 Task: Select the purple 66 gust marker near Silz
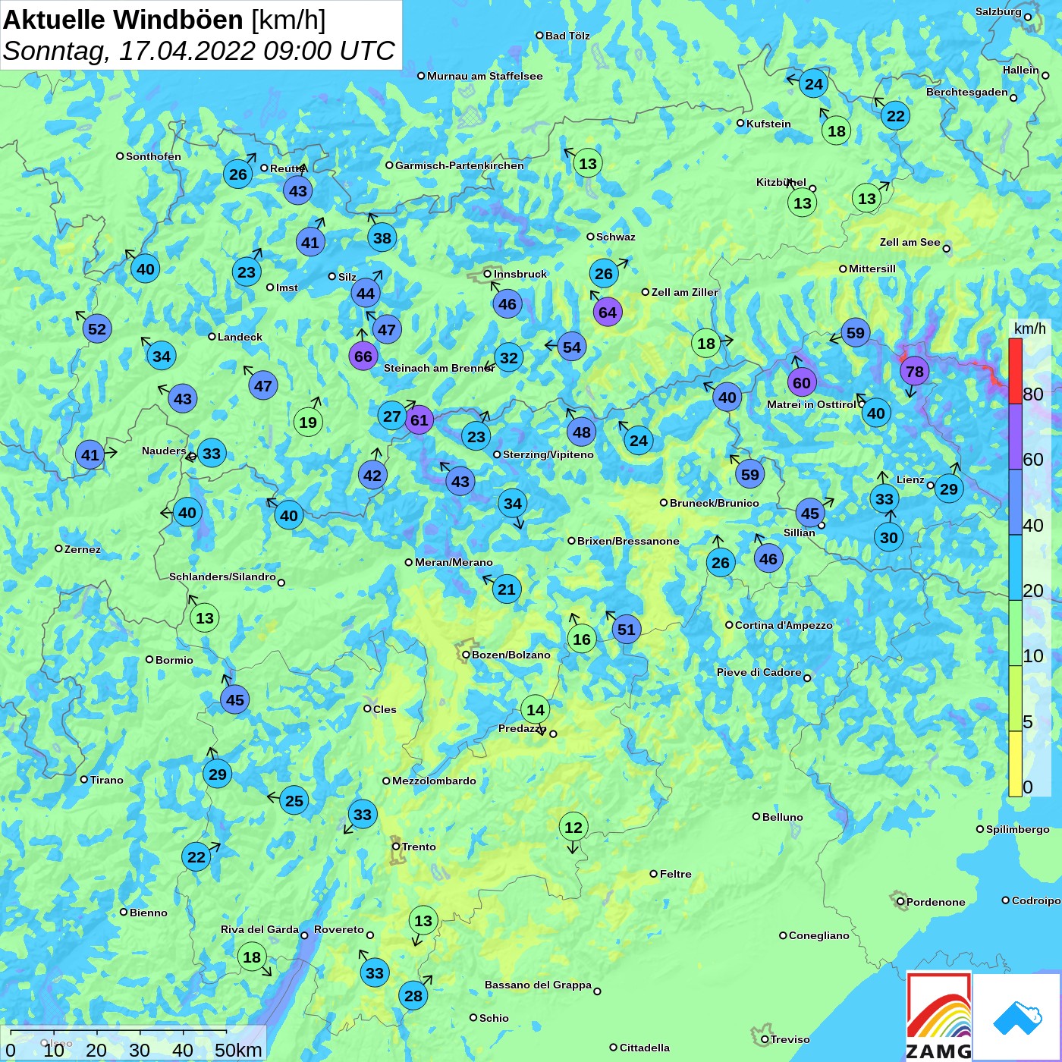click(x=363, y=356)
